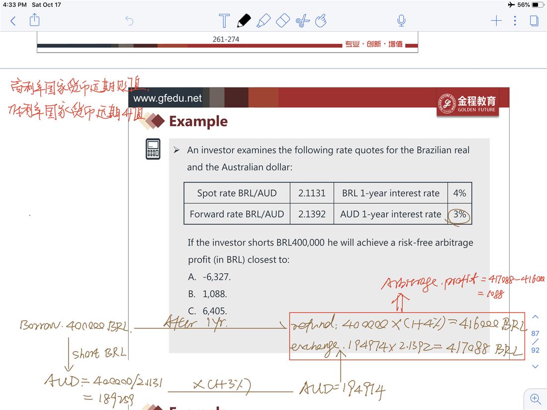This screenshot has height=410, width=547.
Task: Tap the 'Example' heading
Action: [198, 121]
